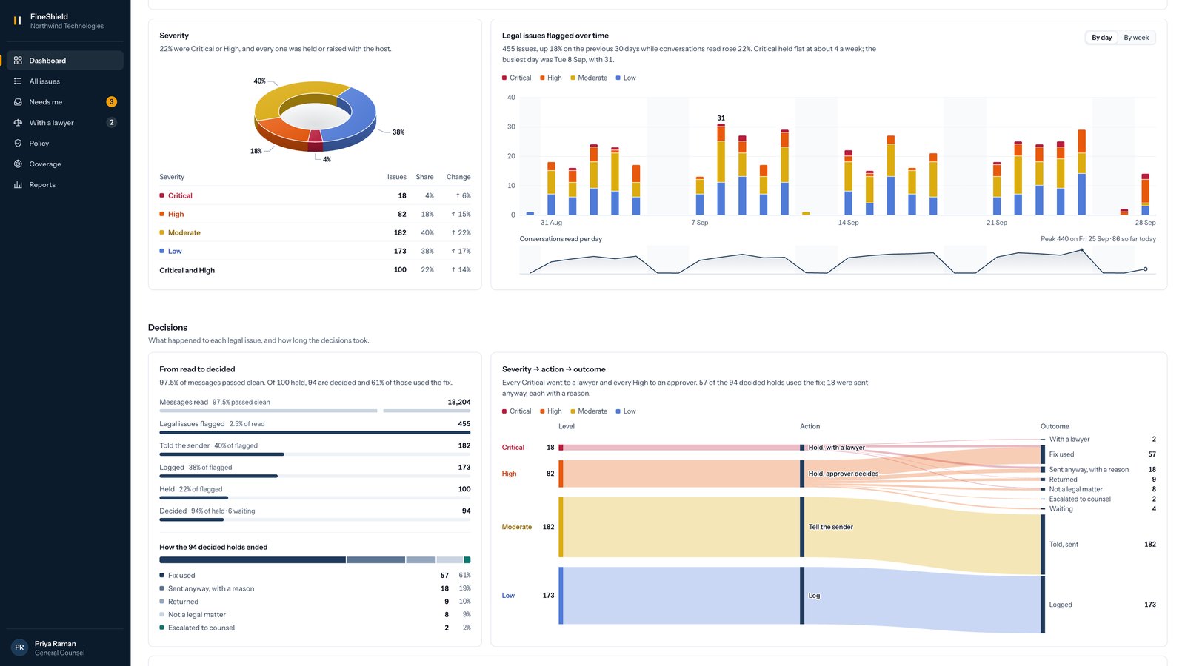This screenshot has width=1185, height=666.
Task: Switch chart to By day view
Action: point(1101,38)
